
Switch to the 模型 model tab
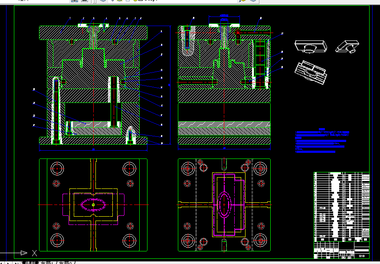[30, 263]
